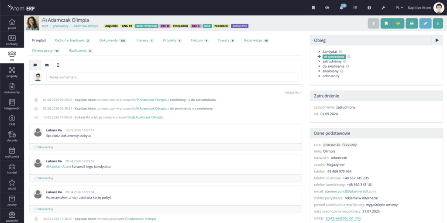Select the comment speech bubble tab

(x=35, y=65)
